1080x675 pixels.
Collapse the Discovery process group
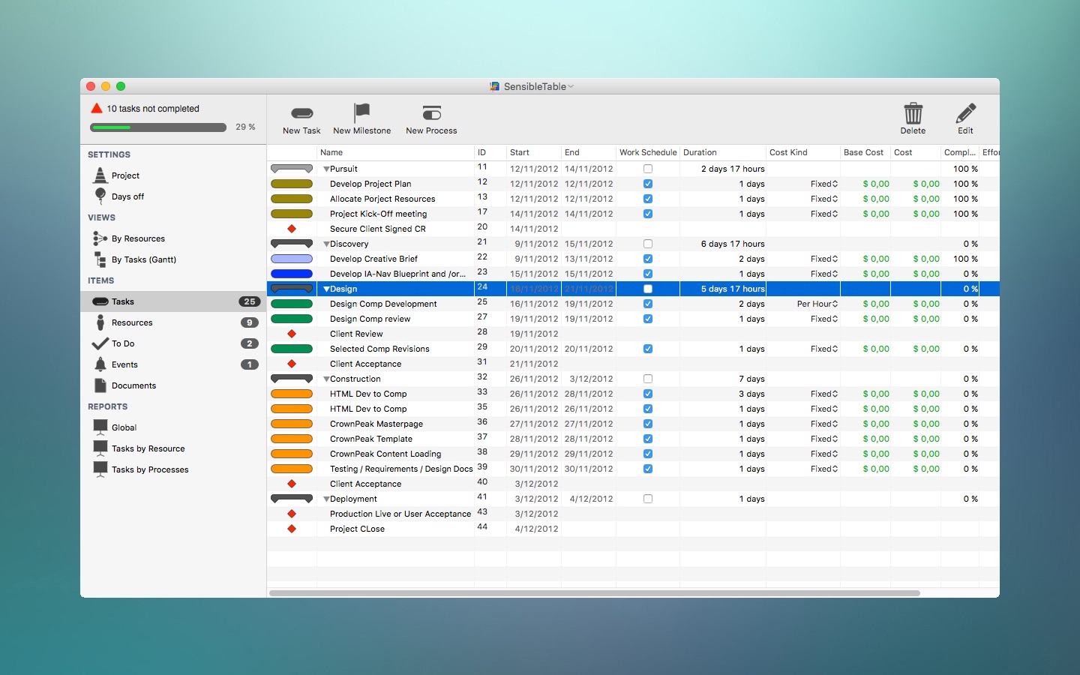click(326, 244)
